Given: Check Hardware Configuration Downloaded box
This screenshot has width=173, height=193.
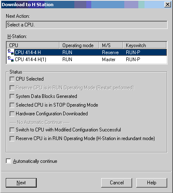Looking at the screenshot, I should (x=12, y=114).
